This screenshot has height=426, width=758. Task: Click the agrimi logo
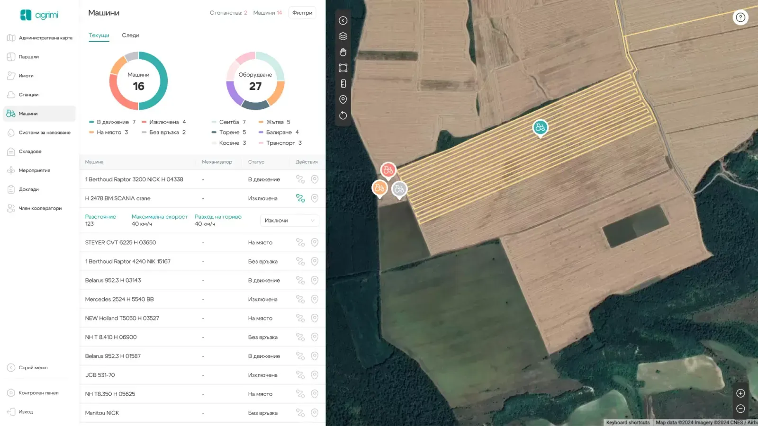(39, 15)
